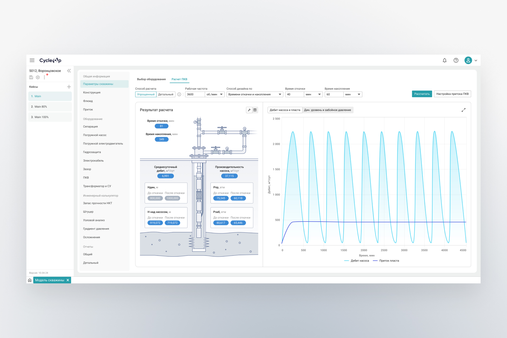507x338 pixels.
Task: Click the Время откачки input field
Action: point(294,94)
